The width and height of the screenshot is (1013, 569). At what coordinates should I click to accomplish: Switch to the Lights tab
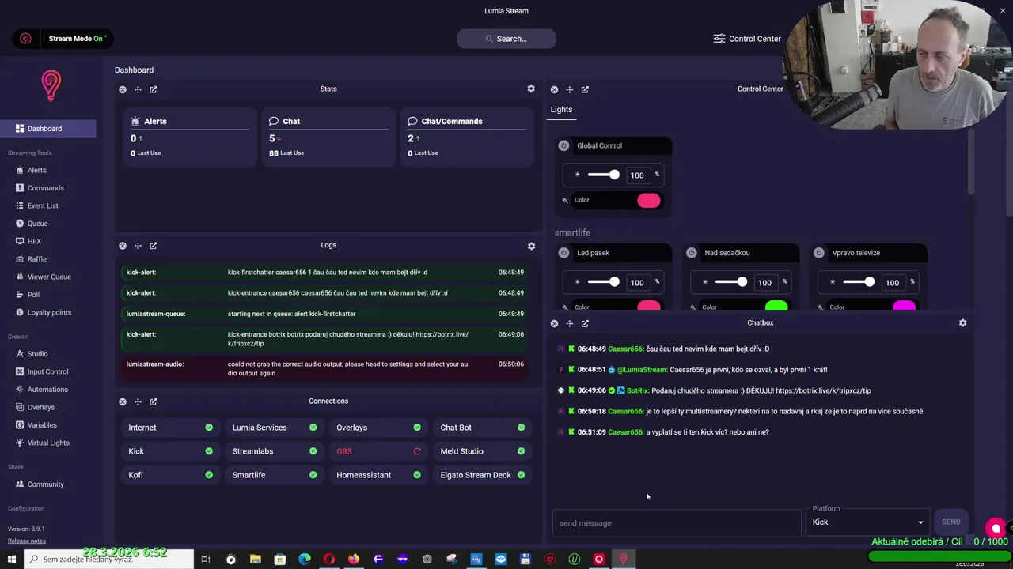(x=561, y=110)
